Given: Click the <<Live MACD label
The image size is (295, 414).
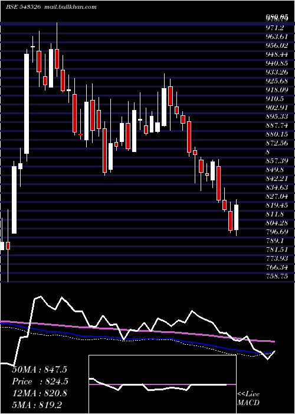Looking at the screenshot, I should (x=248, y=399).
